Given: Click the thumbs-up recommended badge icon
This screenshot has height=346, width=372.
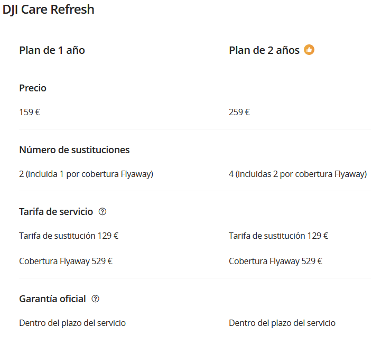Looking at the screenshot, I should 309,50.
